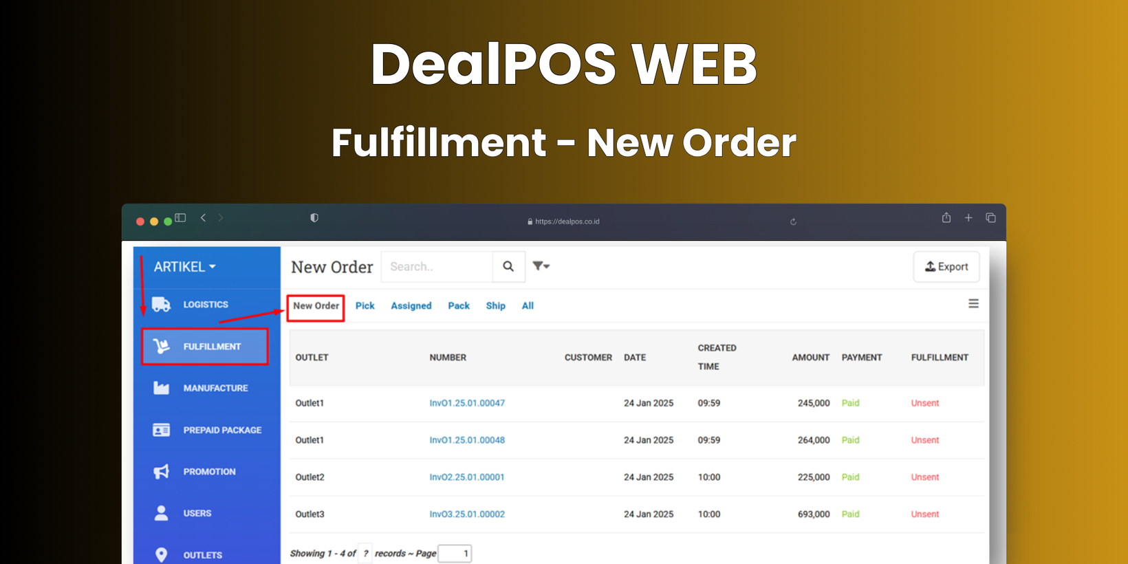Switch to the Assigned tab
Image resolution: width=1128 pixels, height=564 pixels.
tap(411, 306)
